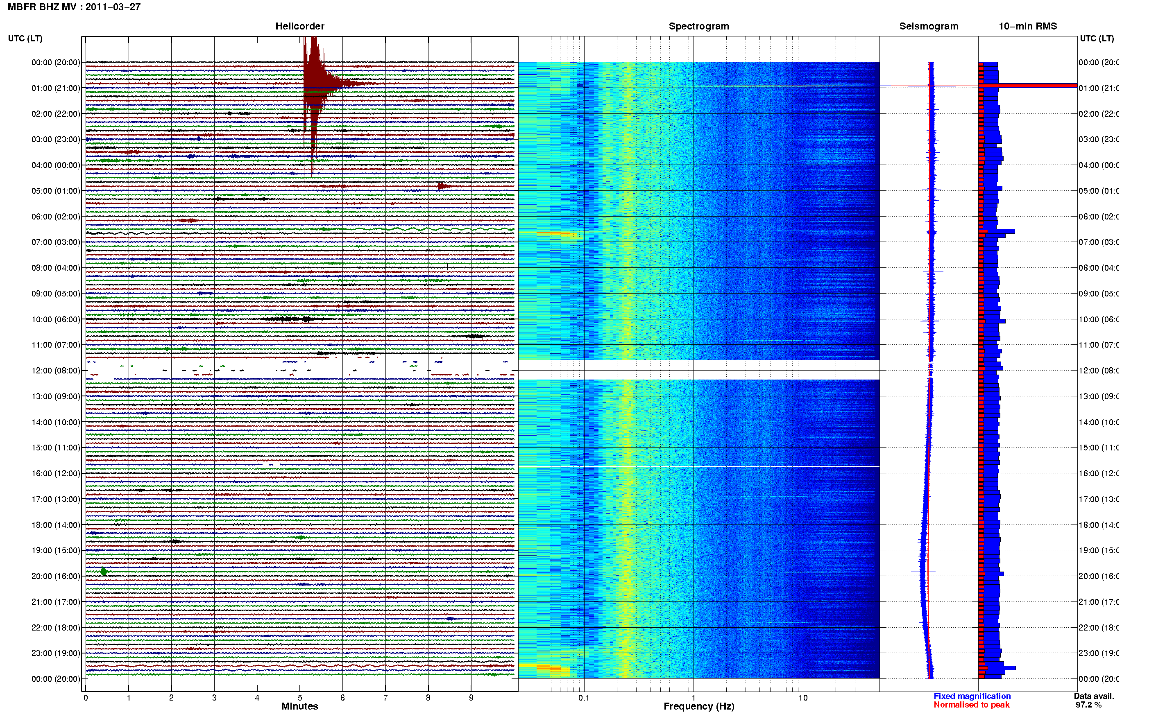Viewport: 1165px width, 728px height.
Task: Click left-axis time label '11:00 (07:00)'
Action: (56, 345)
